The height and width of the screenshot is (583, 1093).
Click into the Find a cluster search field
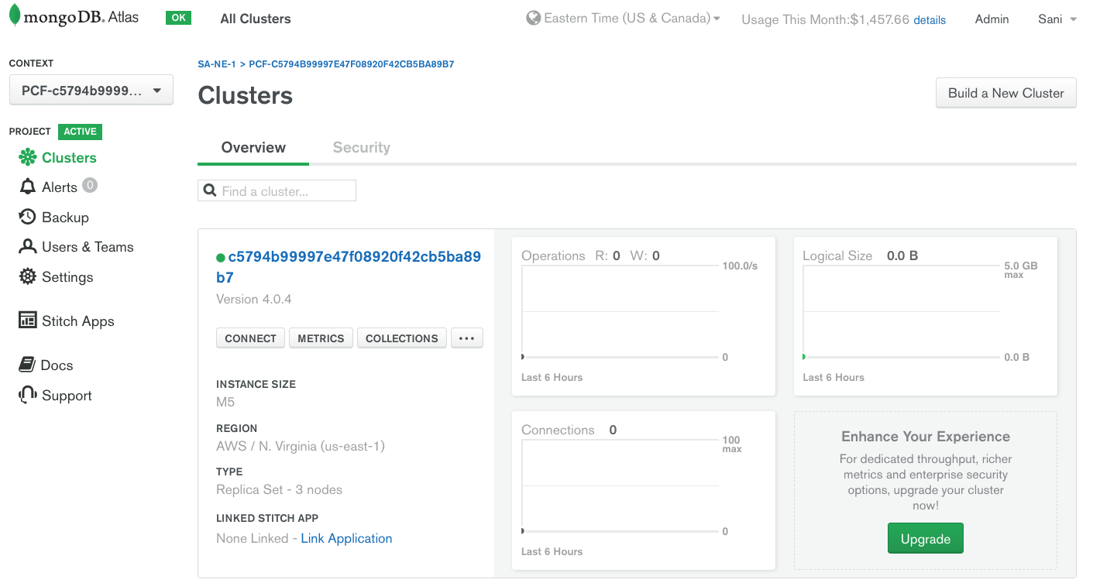(x=277, y=190)
